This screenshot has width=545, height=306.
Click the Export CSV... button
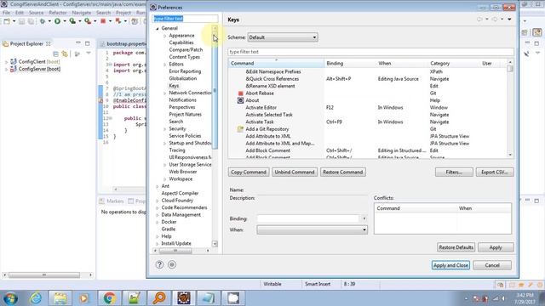tap(495, 172)
